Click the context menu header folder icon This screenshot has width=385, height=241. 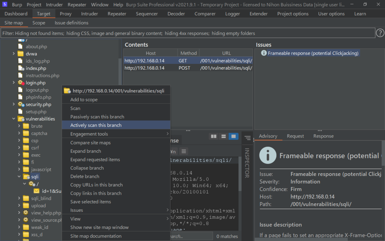(67, 91)
